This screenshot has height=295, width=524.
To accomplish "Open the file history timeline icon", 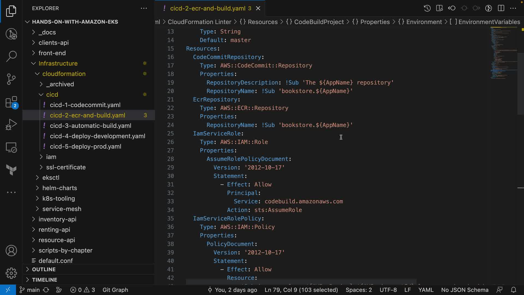I will point(427,8).
